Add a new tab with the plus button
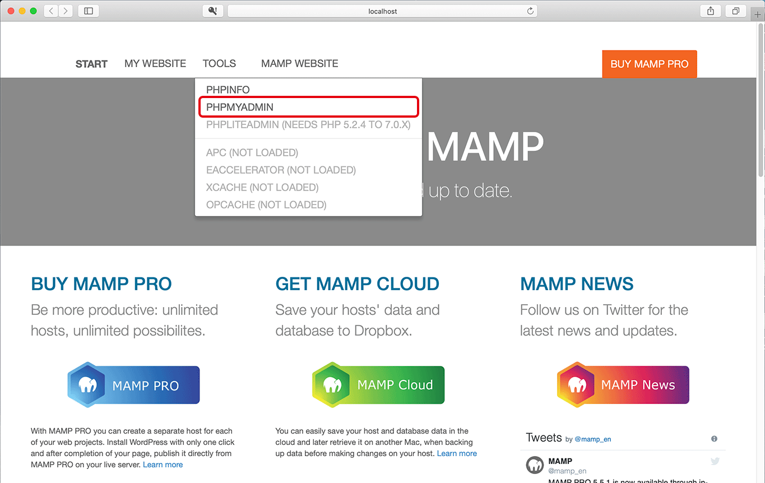The width and height of the screenshot is (765, 483). tap(758, 15)
